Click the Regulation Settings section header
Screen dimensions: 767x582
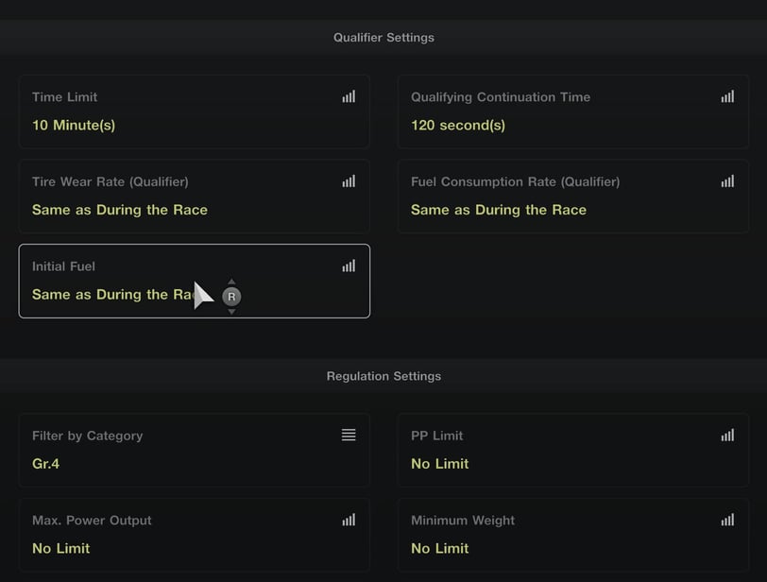[383, 376]
